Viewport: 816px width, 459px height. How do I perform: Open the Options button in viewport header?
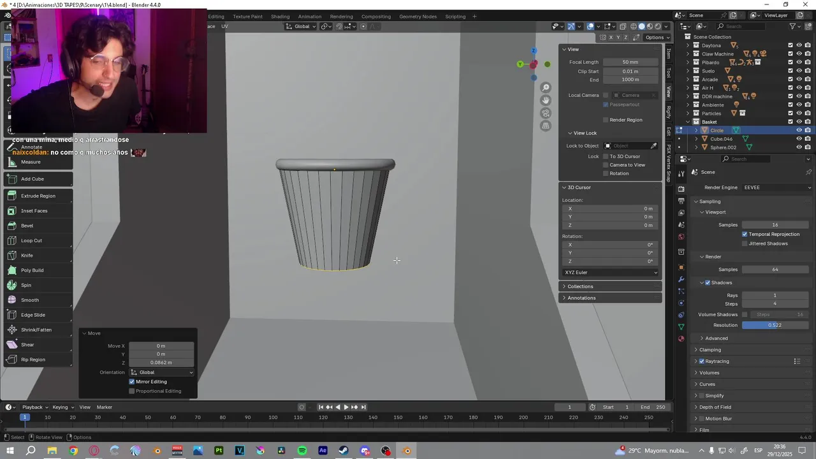655,38
